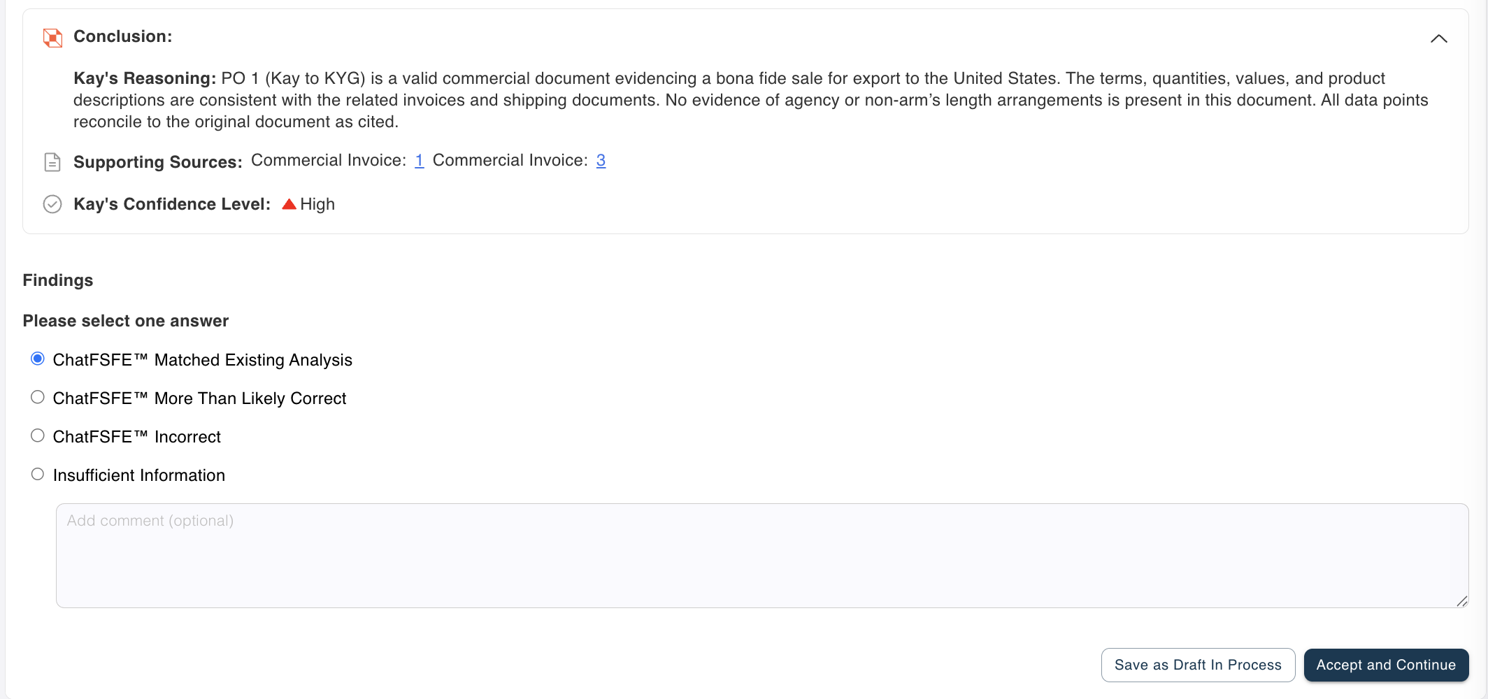1488x699 pixels.
Task: Click the Conclusion heading text
Action: pos(123,36)
